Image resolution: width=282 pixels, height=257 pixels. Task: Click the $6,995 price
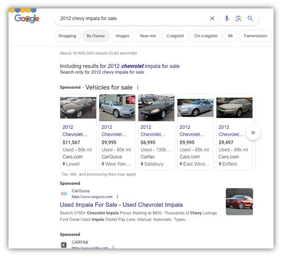coord(148,142)
